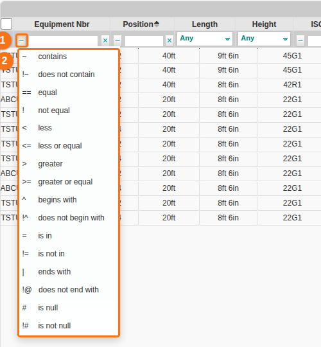Screen dimensions: 321x347
Task: Click the Height column header
Action: coord(264,24)
